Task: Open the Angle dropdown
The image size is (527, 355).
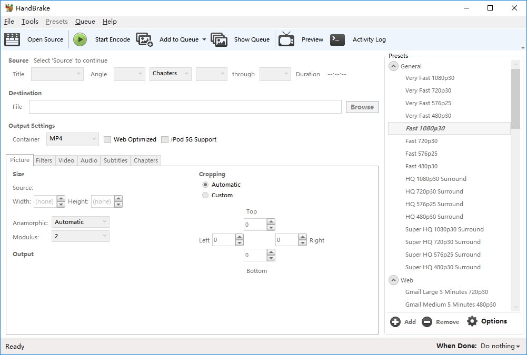Action: click(x=130, y=74)
